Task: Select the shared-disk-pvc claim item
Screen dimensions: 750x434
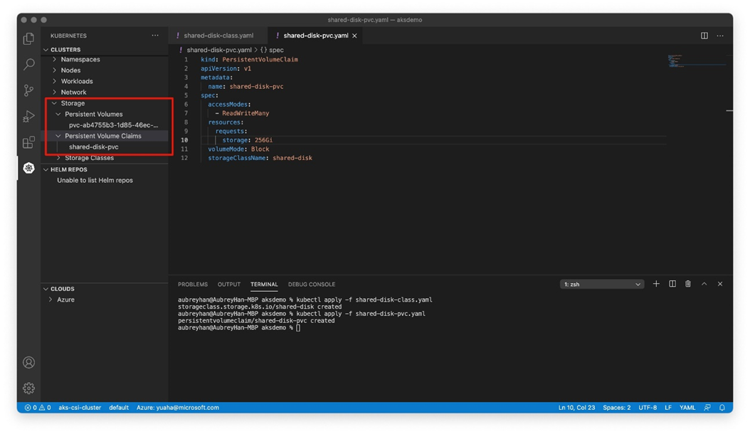Action: pyautogui.click(x=94, y=147)
